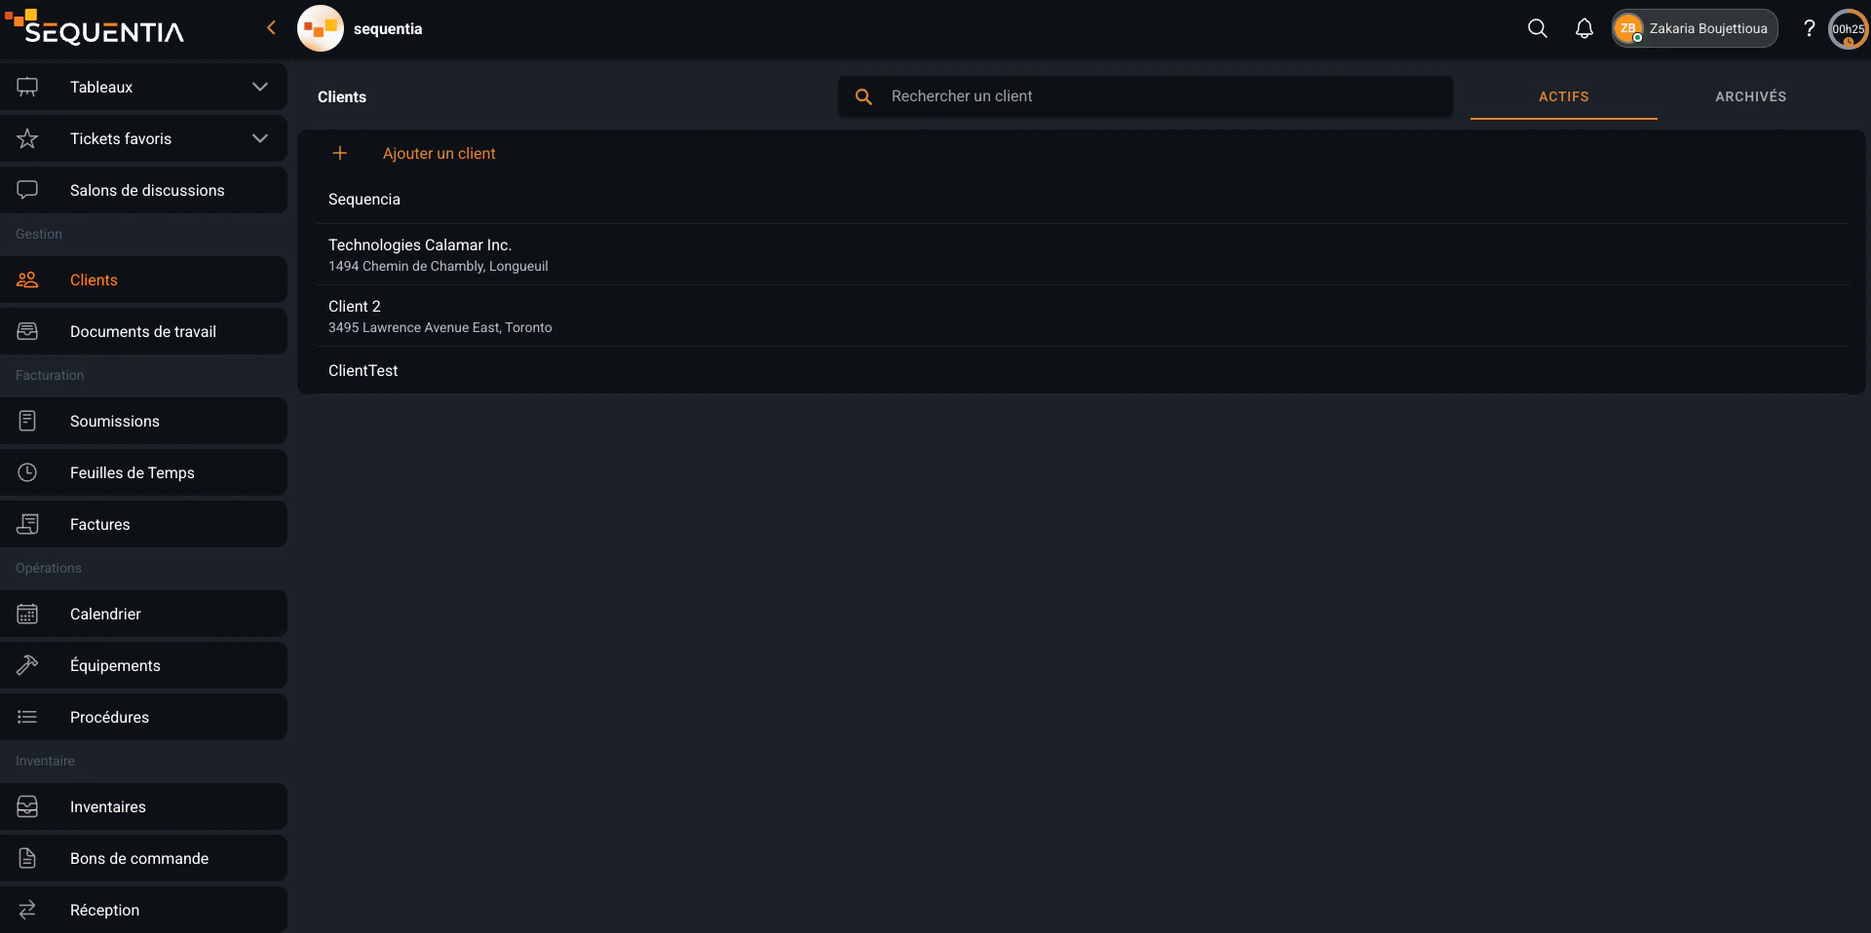Go to Procédures page

[x=143, y=717]
